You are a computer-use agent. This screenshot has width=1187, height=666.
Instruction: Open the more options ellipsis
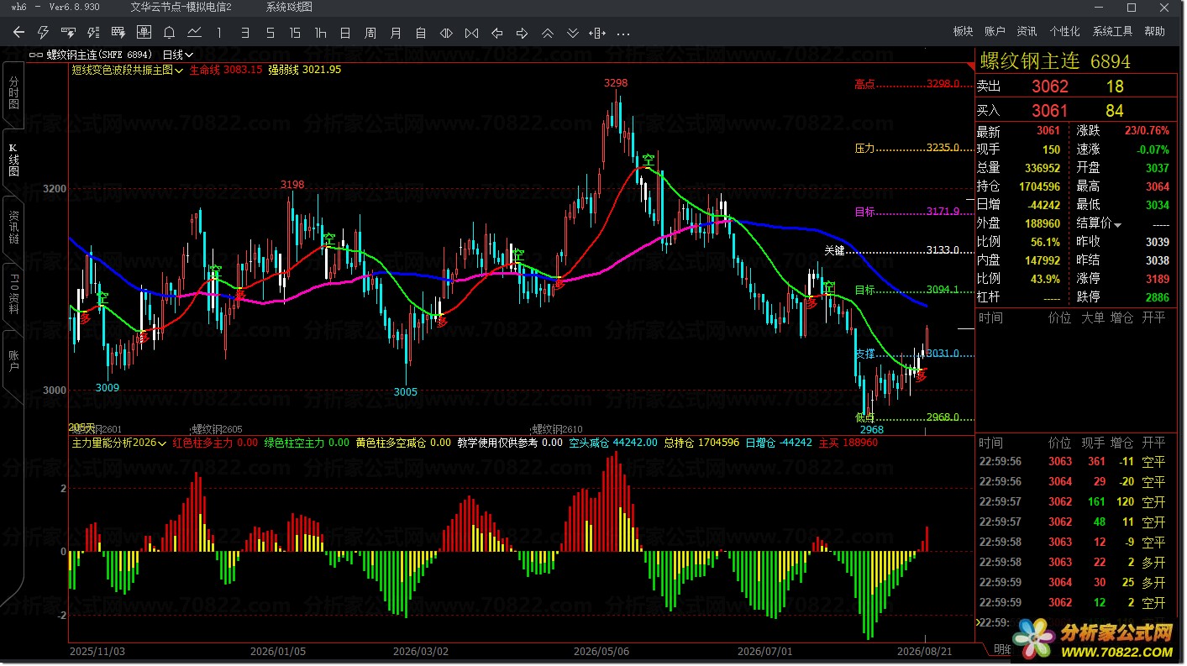623,34
